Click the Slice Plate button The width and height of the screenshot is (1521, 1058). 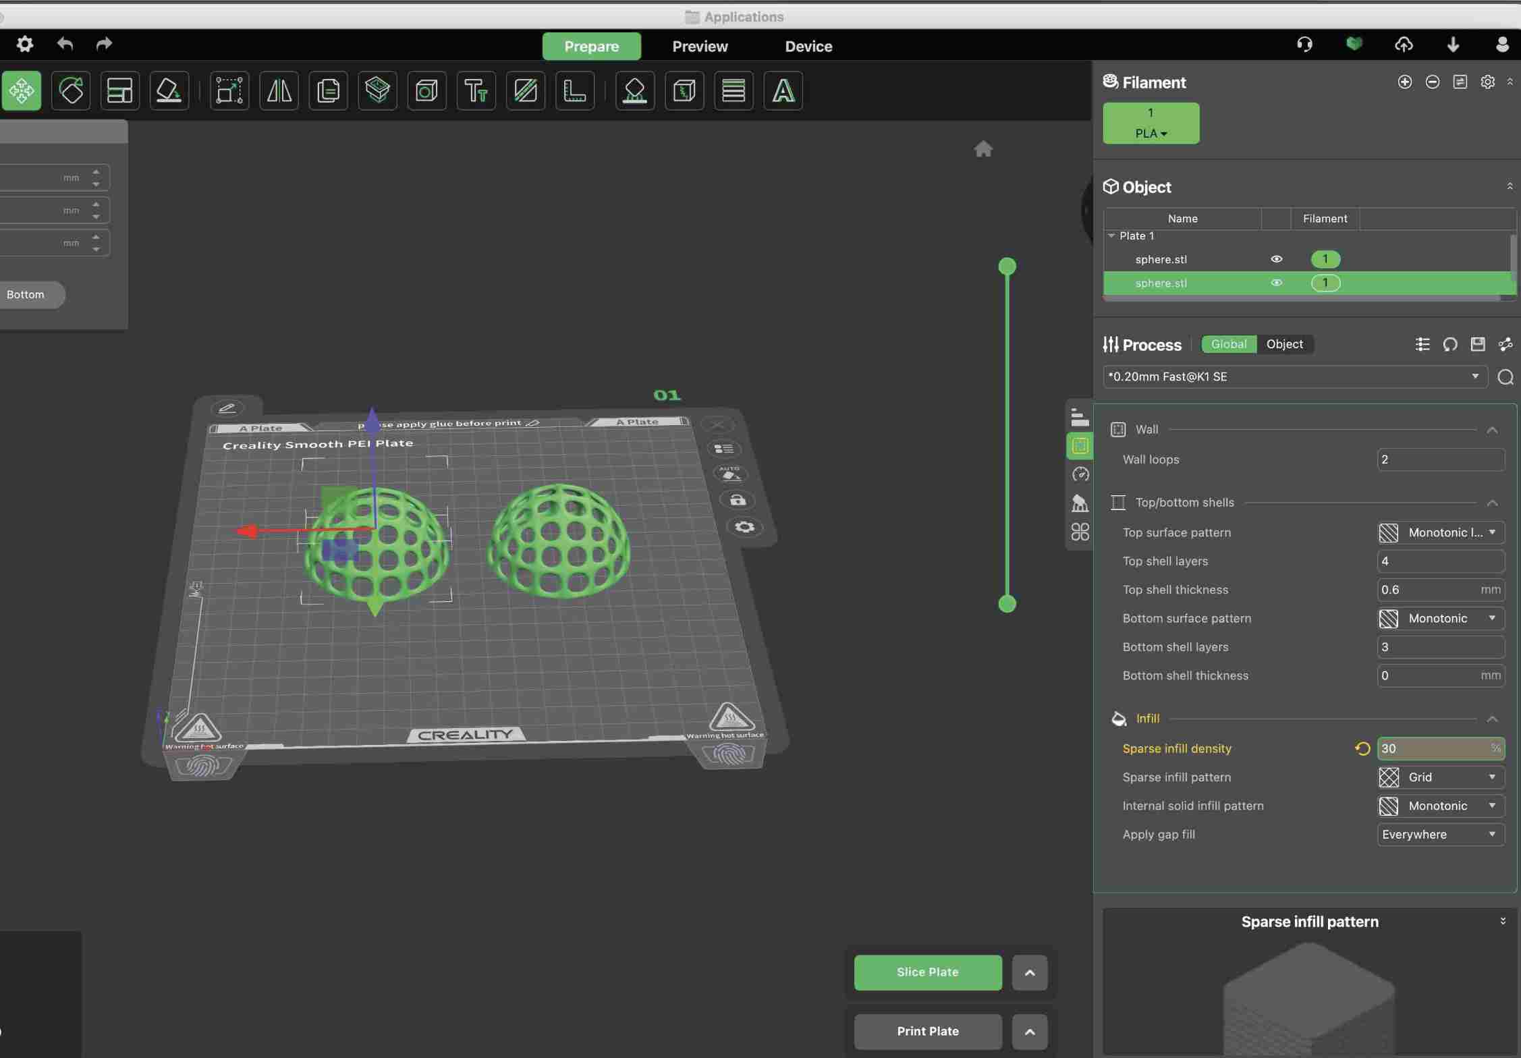pos(928,972)
